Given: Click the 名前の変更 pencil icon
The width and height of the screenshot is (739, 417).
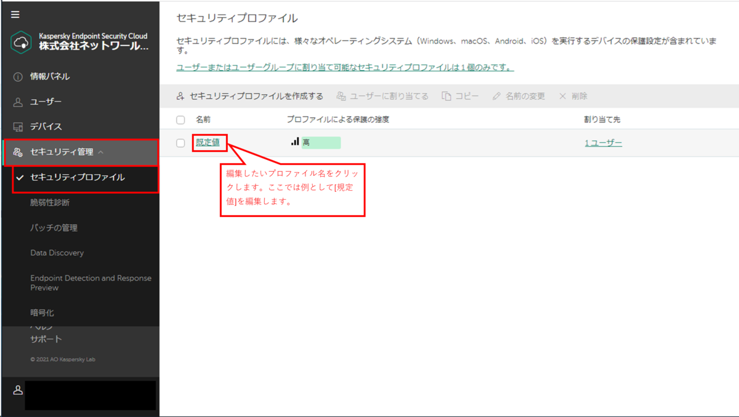Looking at the screenshot, I should [x=497, y=96].
